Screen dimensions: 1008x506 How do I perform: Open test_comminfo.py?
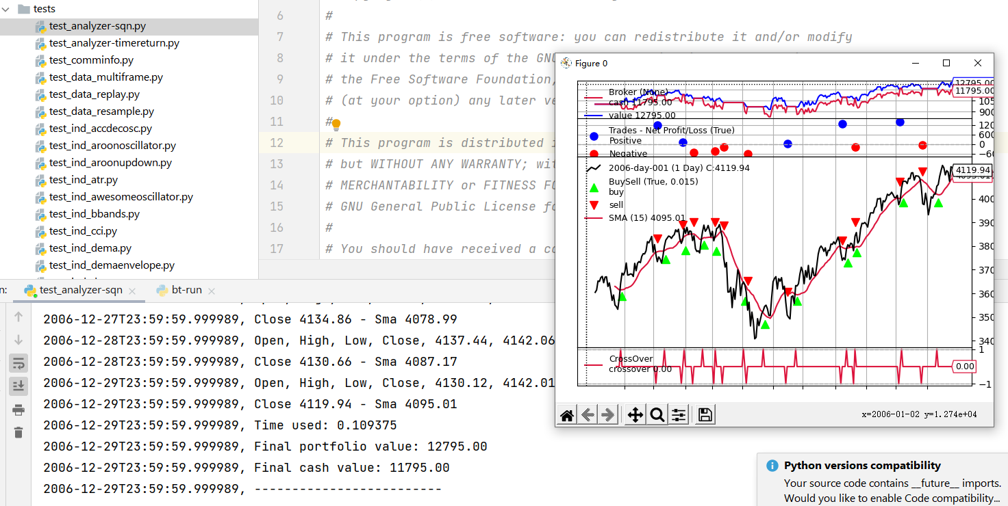pyautogui.click(x=91, y=60)
